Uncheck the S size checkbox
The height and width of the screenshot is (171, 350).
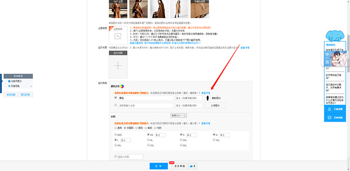(x=181, y=135)
